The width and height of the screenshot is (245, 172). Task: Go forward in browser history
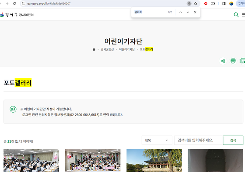pos(7,3)
